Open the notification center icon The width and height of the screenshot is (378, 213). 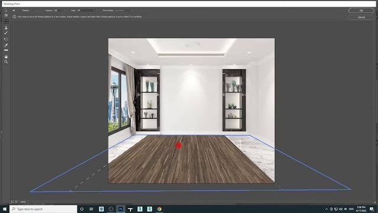click(372, 209)
